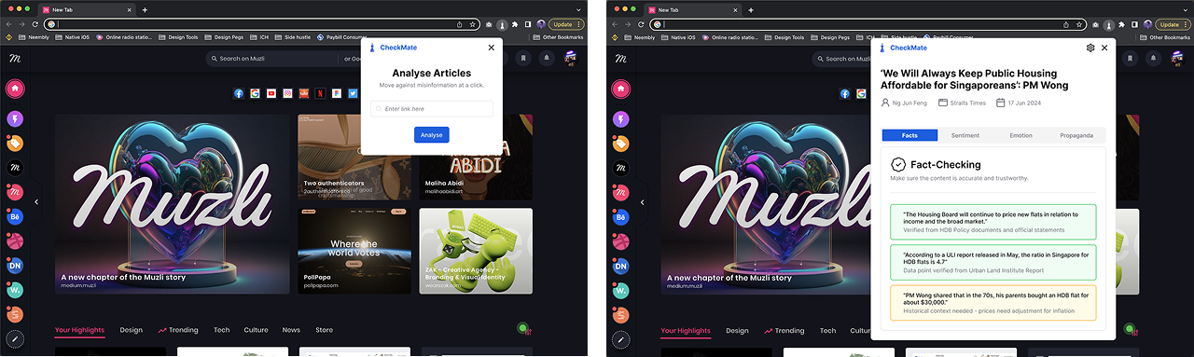This screenshot has height=357, width=1194.
Task: Click Muzli bookmark icon in left header
Action: click(x=523, y=58)
